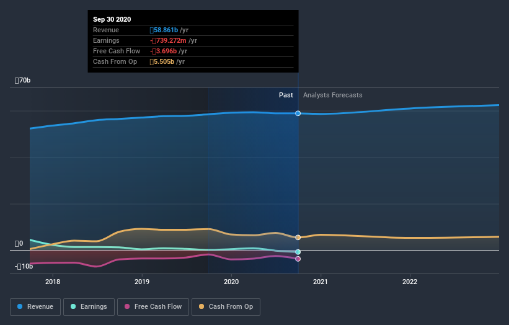Toggle the Free Cash Flow legend button
The image size is (509, 325).
coord(153,307)
